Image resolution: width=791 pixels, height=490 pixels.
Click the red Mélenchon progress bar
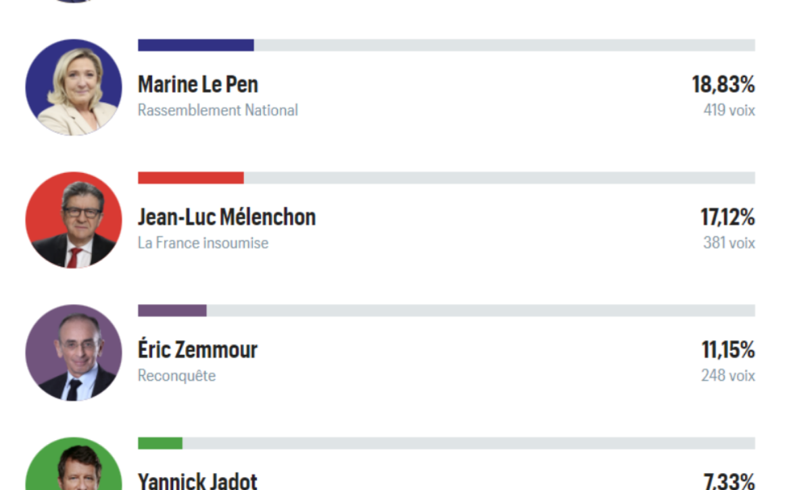(x=191, y=178)
